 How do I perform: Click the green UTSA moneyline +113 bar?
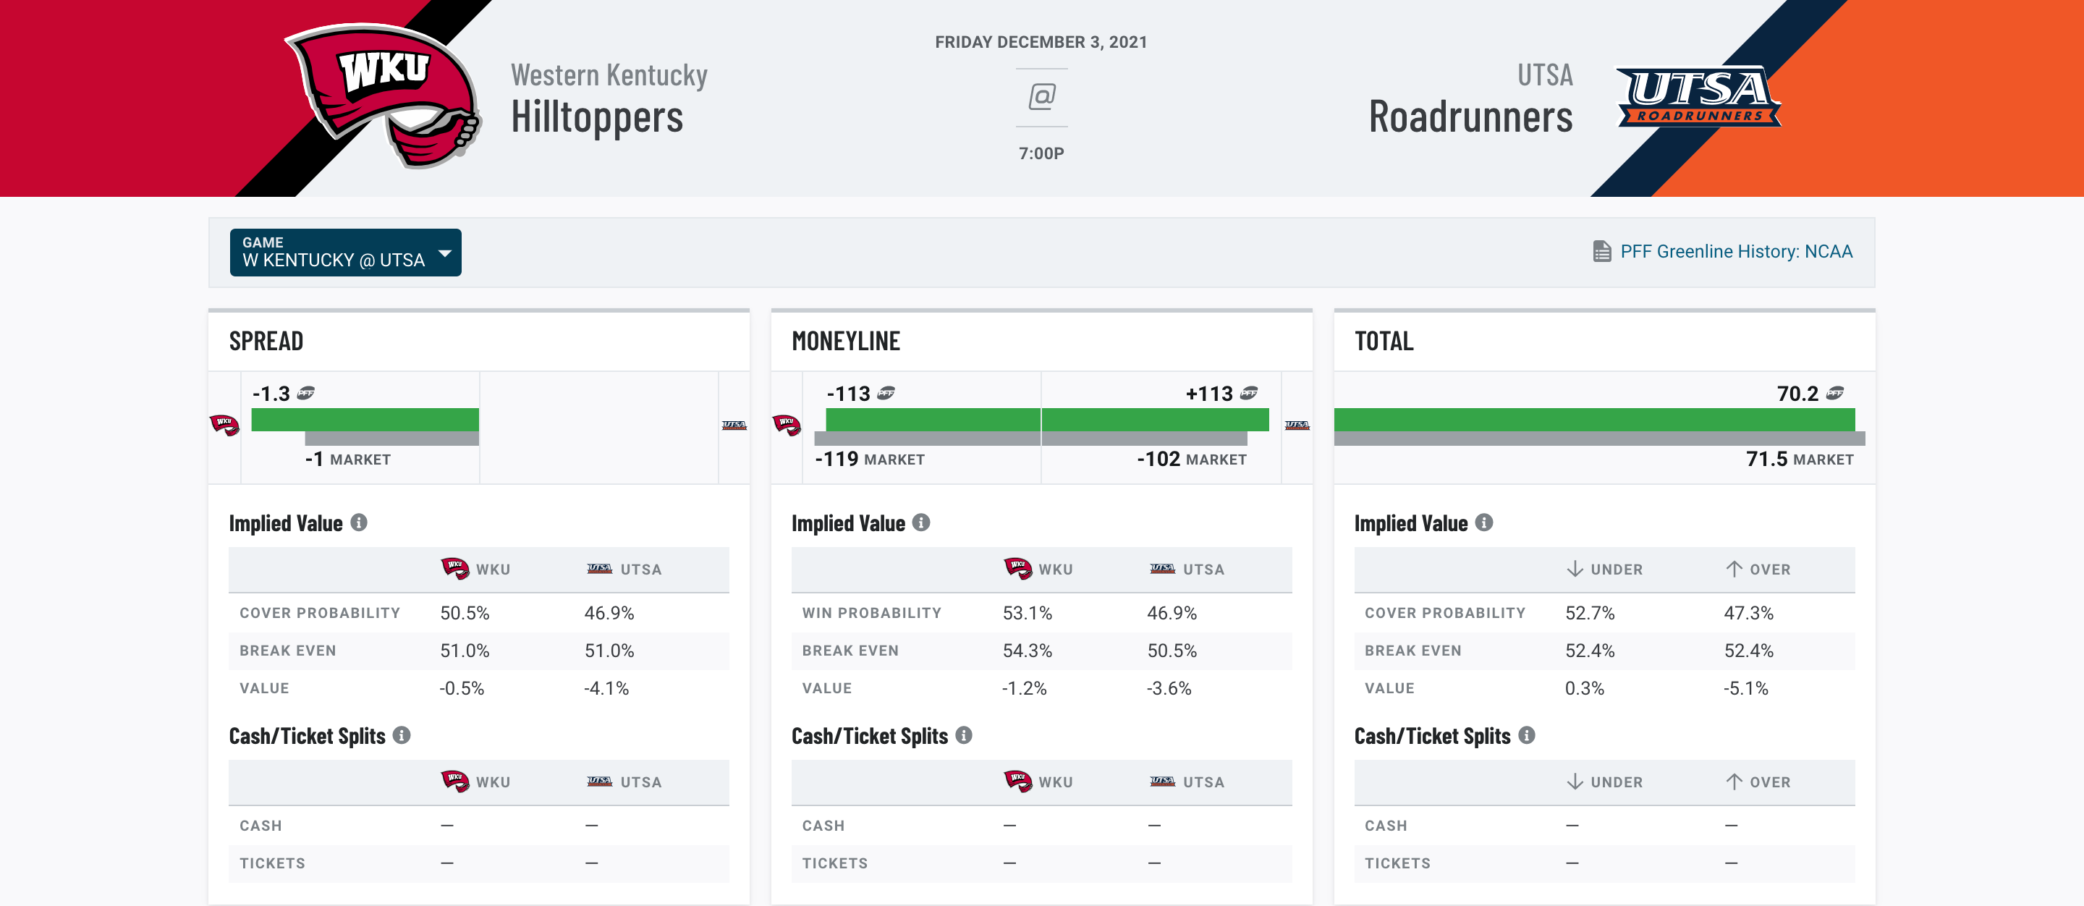1156,420
